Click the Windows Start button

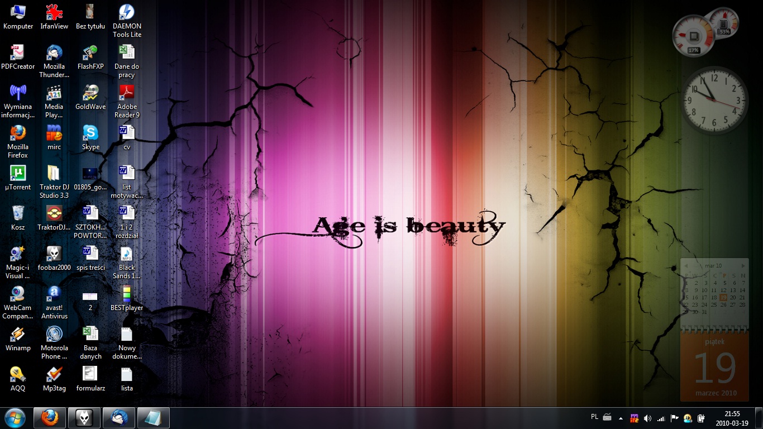click(15, 417)
